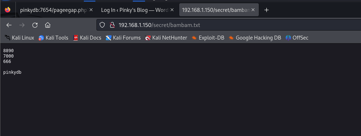The image size is (361, 136).
Task: Open the Exploit-DB bookmark
Action: pos(208,38)
